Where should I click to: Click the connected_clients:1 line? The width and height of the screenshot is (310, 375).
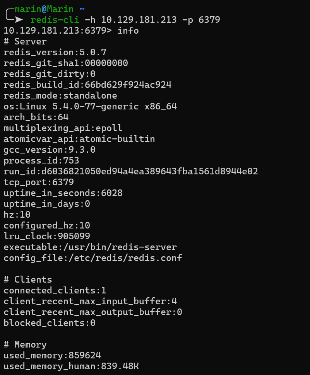pyautogui.click(x=55, y=290)
